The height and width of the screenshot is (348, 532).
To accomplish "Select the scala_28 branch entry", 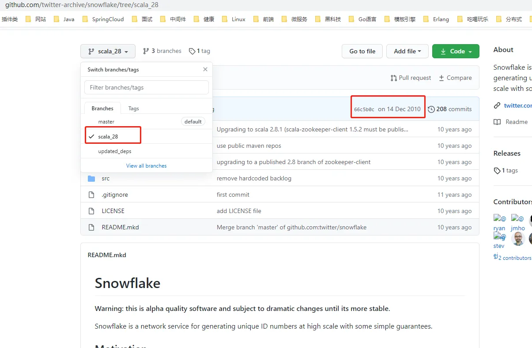I will 146,136.
